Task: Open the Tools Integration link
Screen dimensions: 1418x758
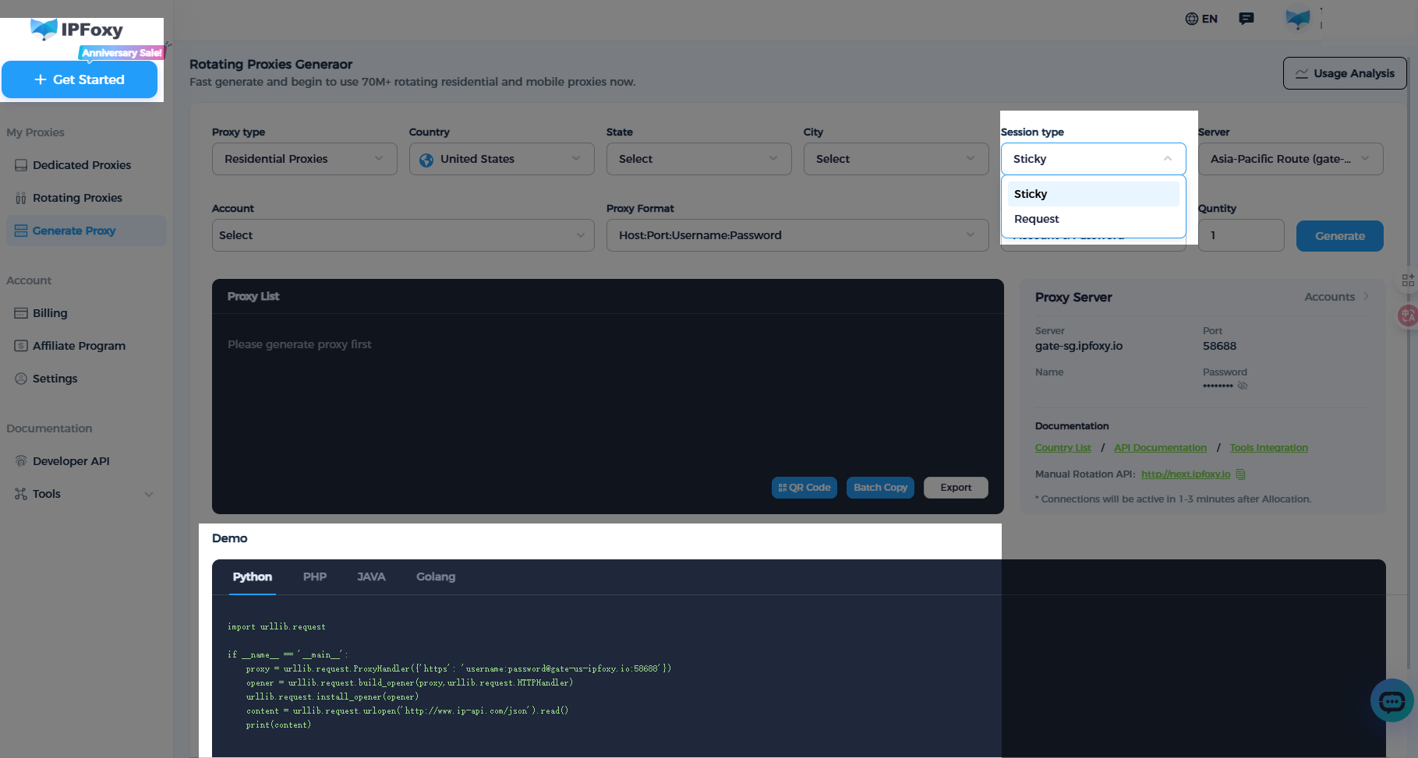Action: [x=1269, y=448]
